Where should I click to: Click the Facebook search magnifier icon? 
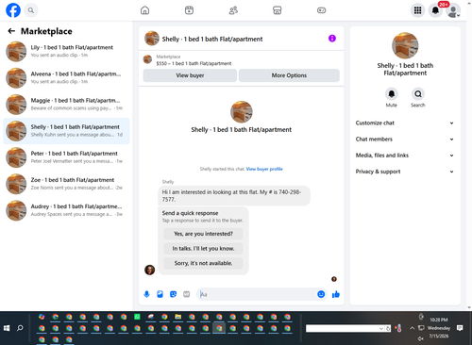31,10
